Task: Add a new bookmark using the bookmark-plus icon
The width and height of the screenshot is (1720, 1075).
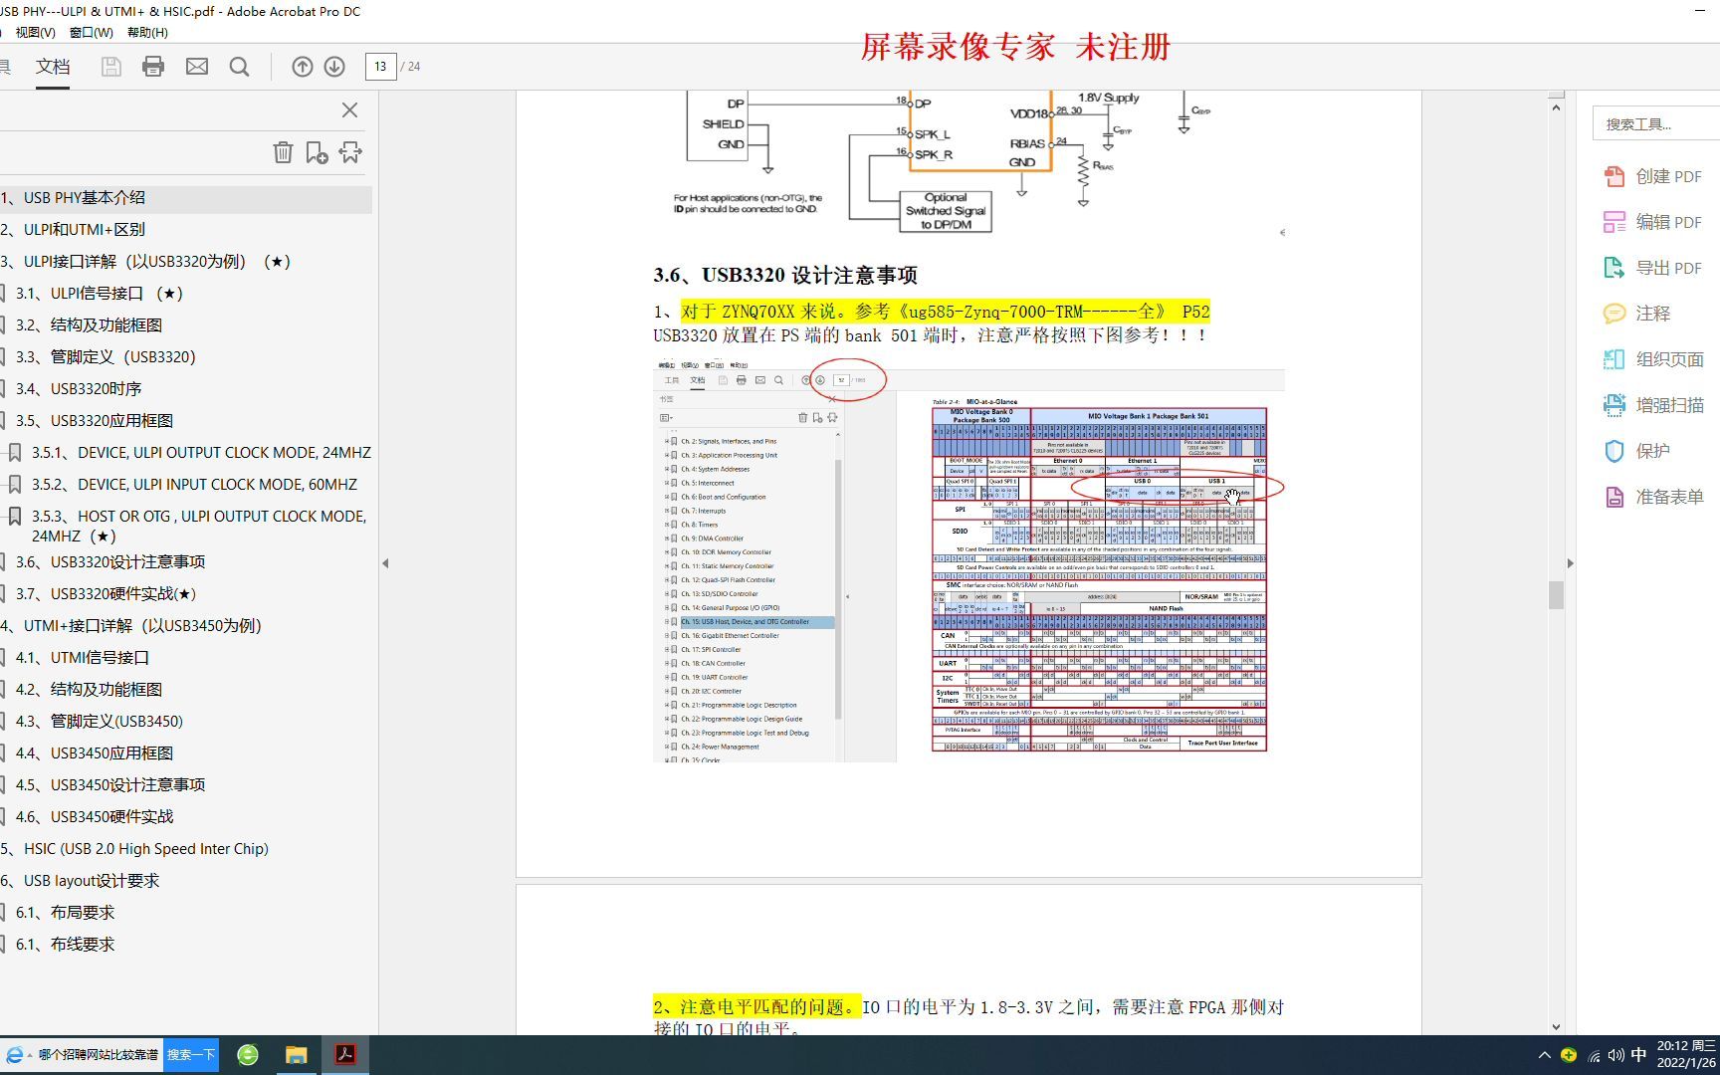Action: [317, 151]
